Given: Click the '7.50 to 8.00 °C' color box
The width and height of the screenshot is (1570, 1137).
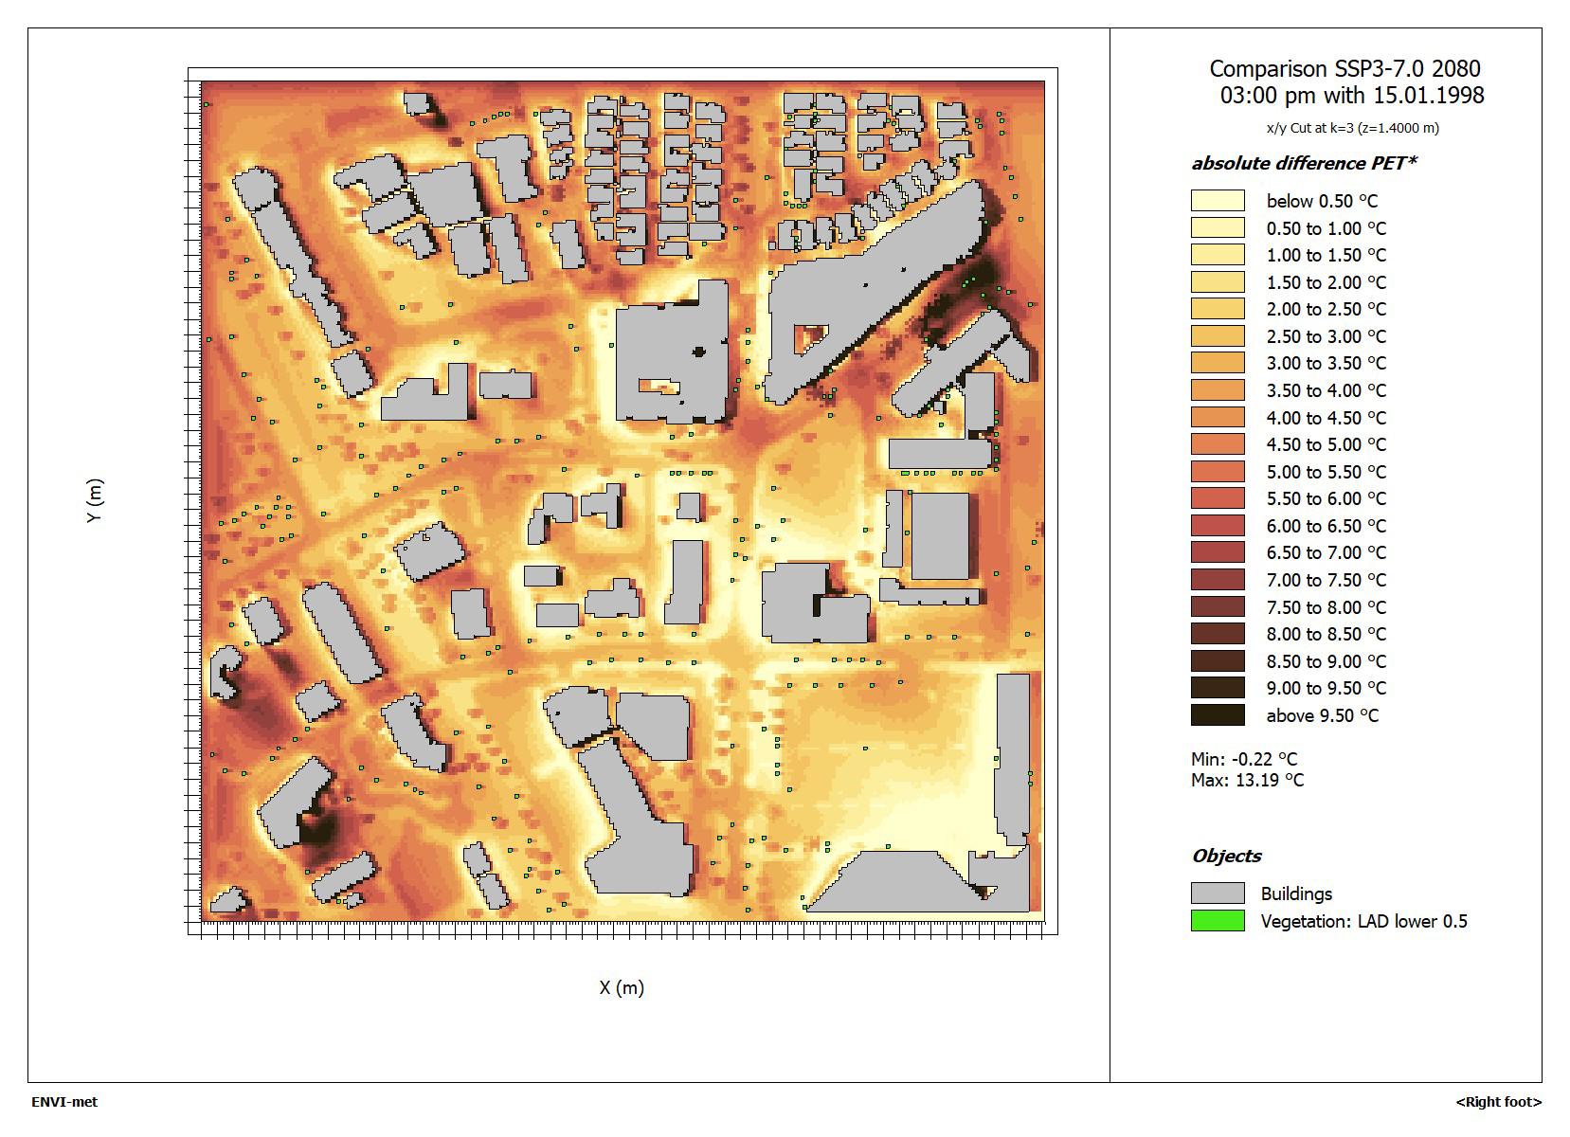Looking at the screenshot, I should coord(1218,606).
